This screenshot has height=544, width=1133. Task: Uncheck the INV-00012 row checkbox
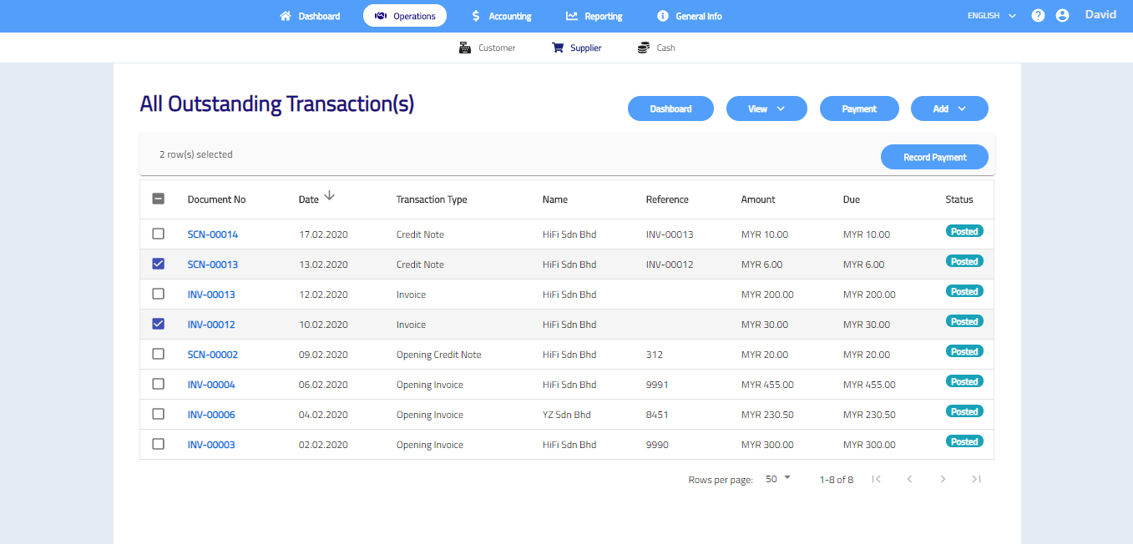click(159, 324)
